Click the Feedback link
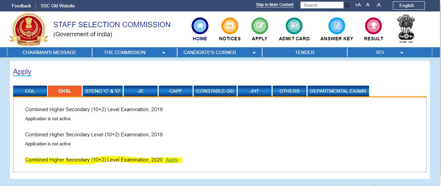 tap(22, 6)
